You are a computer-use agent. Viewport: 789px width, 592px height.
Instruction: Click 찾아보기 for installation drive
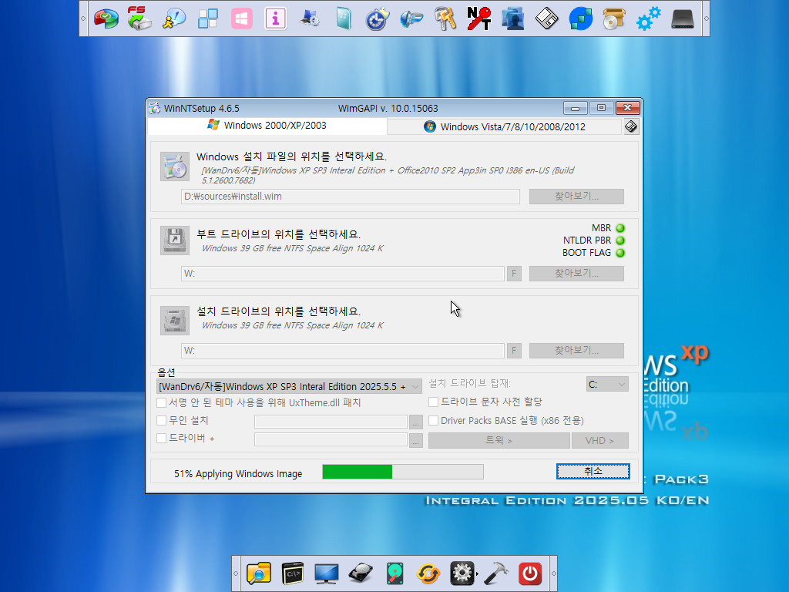(576, 351)
